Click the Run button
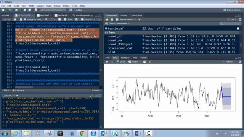 point(68,19)
